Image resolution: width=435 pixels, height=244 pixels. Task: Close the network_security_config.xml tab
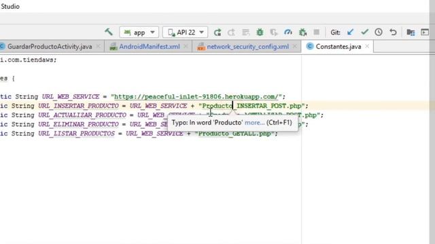[295, 47]
